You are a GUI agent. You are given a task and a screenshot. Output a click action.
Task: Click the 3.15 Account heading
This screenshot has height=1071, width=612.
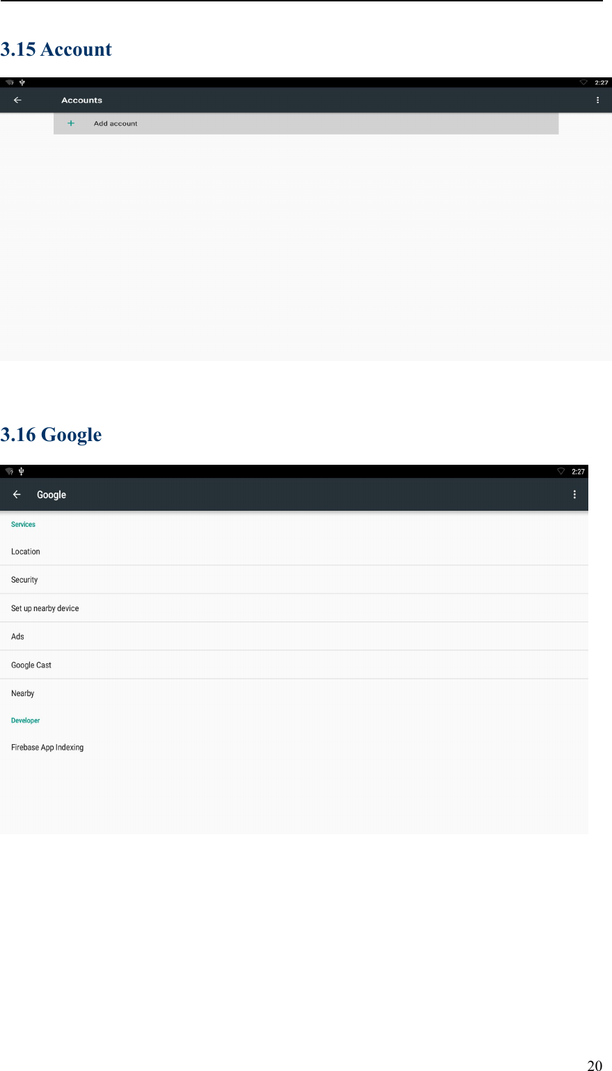click(56, 49)
